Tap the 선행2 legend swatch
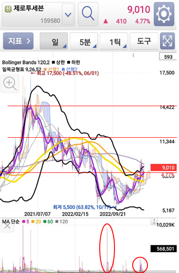This screenshot has height=273, width=179. click(64, 69)
